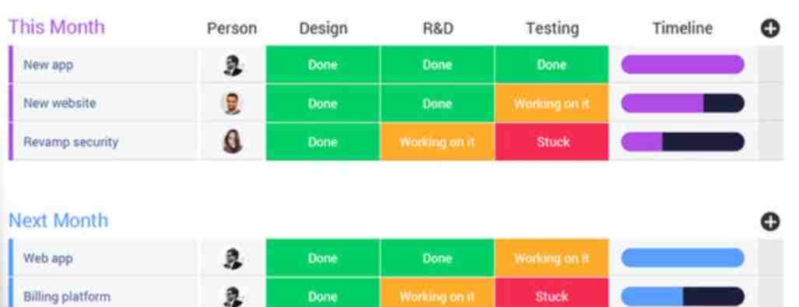Change Revamp security R&D status cell
The width and height of the screenshot is (799, 307).
(437, 141)
